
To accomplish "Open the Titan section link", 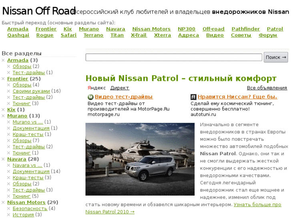I will click(x=117, y=35).
